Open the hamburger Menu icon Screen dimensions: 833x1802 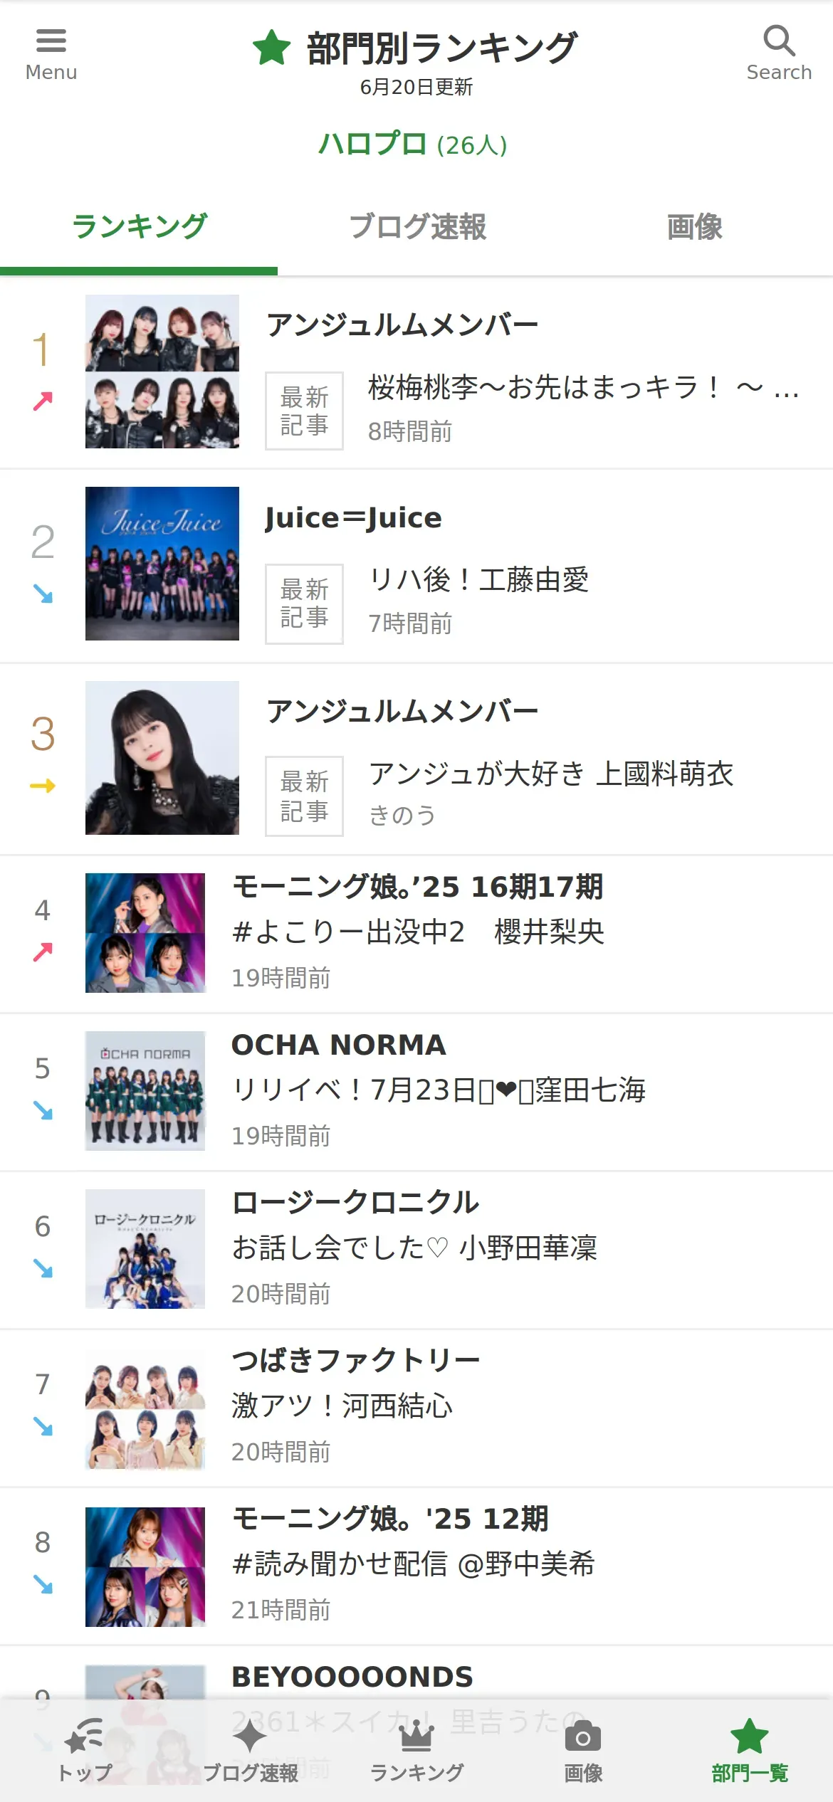point(51,41)
